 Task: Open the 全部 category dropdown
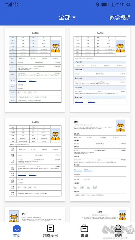(67, 17)
